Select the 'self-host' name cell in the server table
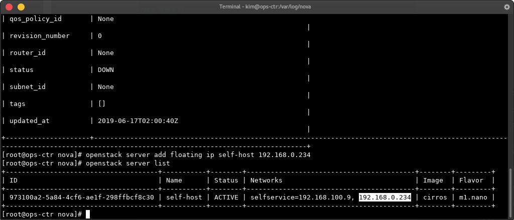 [184, 197]
